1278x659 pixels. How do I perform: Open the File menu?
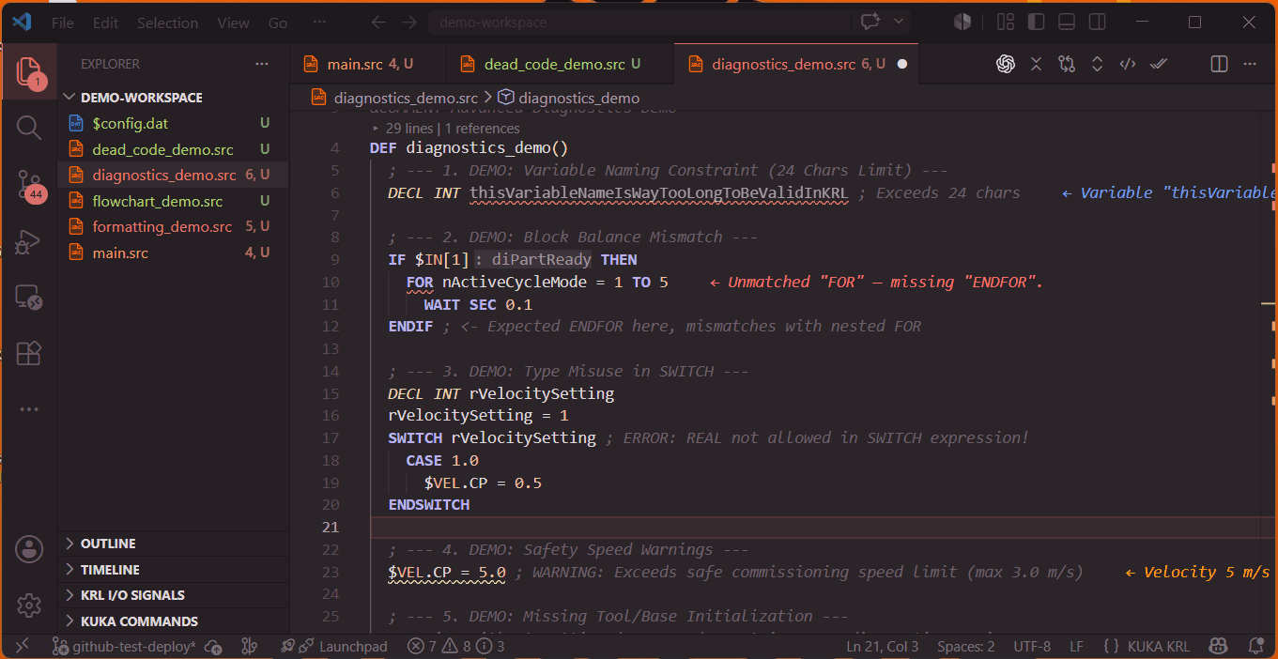tap(63, 23)
